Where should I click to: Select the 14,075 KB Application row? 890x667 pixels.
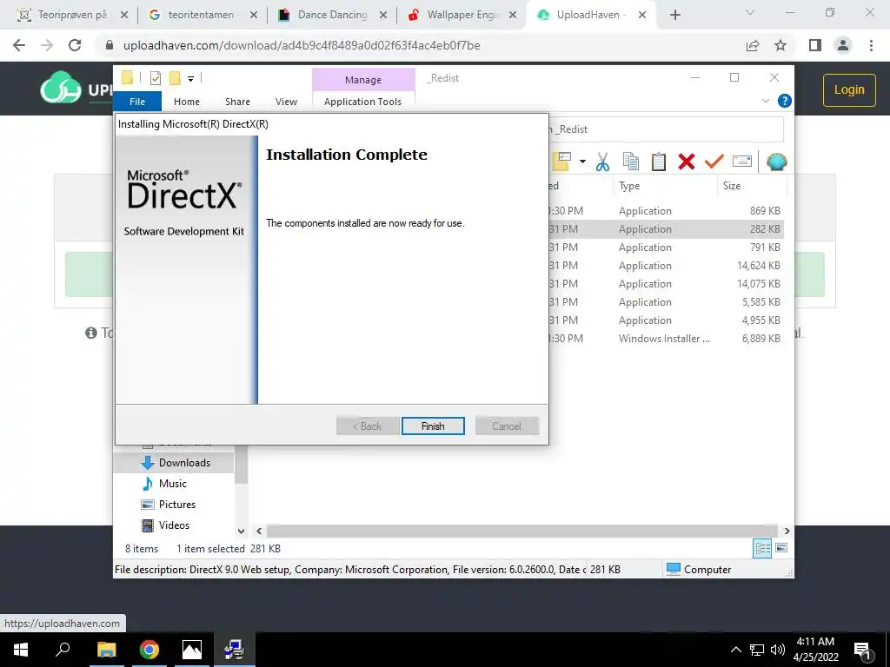(x=667, y=284)
